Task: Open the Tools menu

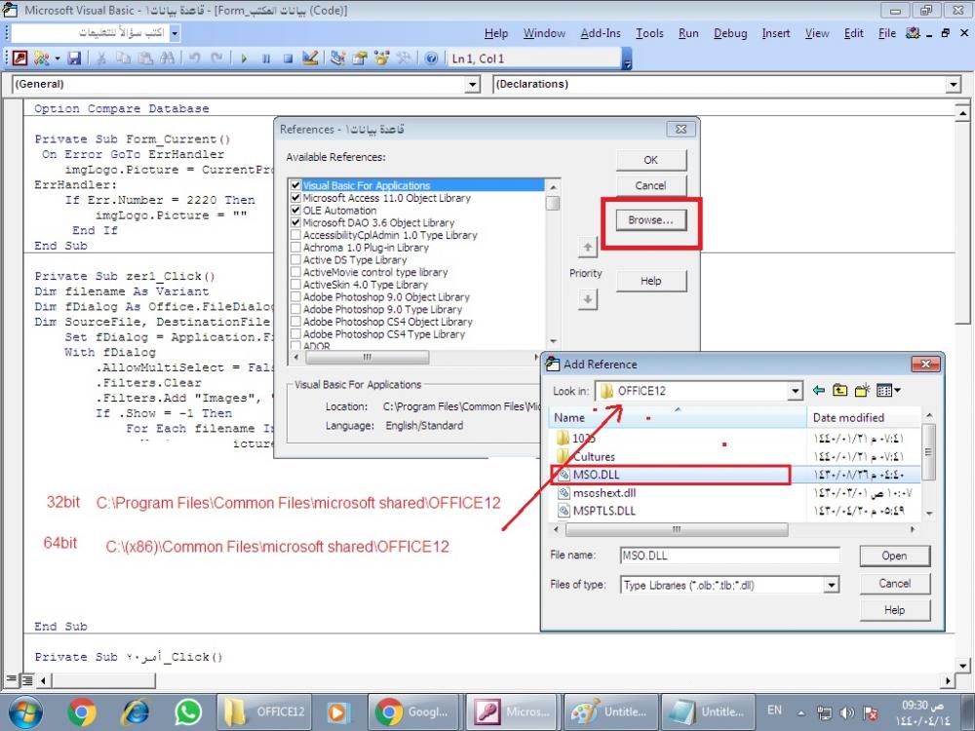Action: [x=649, y=33]
